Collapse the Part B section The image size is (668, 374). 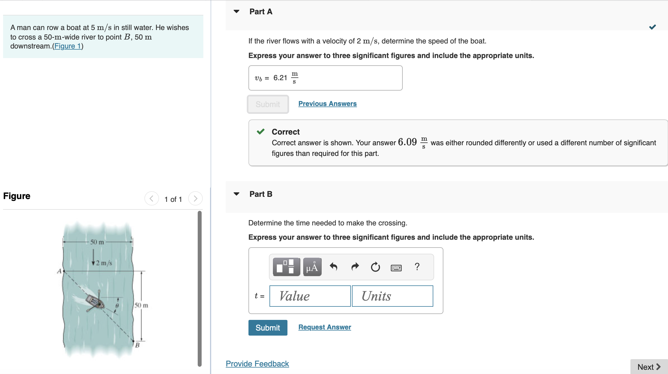[237, 194]
